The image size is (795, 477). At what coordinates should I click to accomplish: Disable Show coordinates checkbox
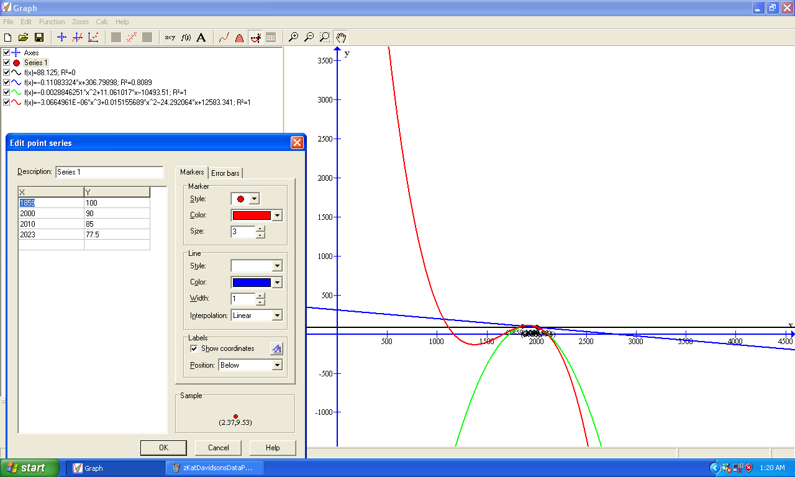pyautogui.click(x=194, y=348)
